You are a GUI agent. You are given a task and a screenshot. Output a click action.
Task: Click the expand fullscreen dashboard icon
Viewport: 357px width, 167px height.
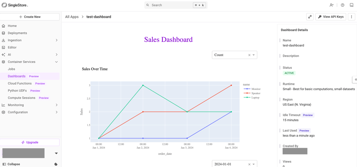(x=310, y=17)
